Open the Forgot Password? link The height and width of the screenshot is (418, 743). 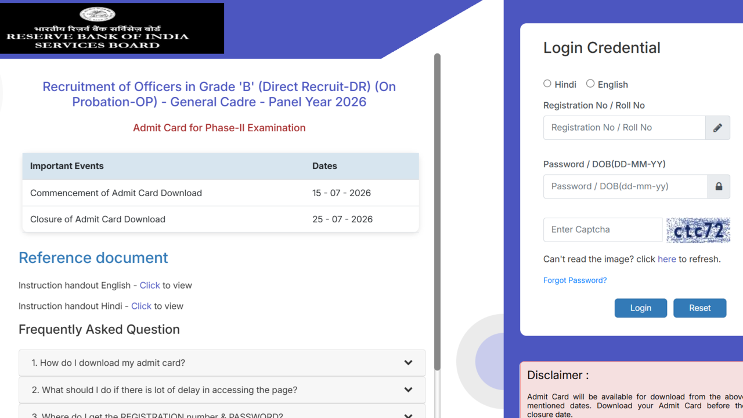575,280
